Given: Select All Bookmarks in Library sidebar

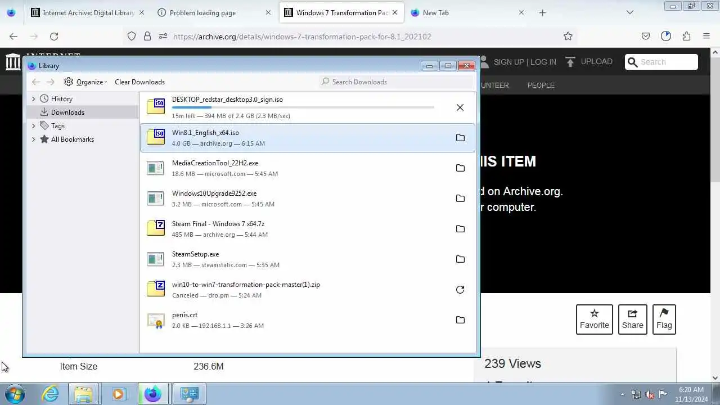Looking at the screenshot, I should coord(82,139).
